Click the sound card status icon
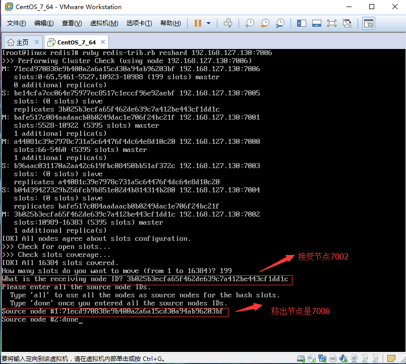The image size is (406, 364). click(343, 358)
